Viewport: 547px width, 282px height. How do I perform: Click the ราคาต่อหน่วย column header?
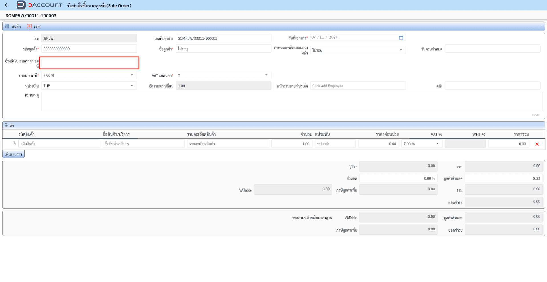tap(387, 134)
